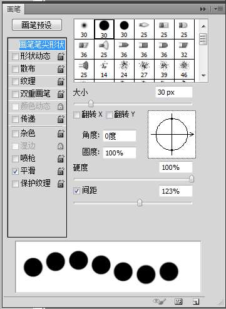Screen dimensions: 226x309
Task: Uncheck the 平滑 checkbox
Action: (15, 171)
